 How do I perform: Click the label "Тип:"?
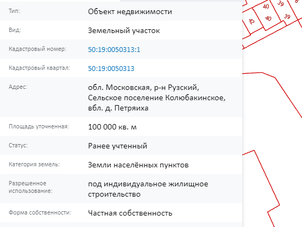pos(14,11)
